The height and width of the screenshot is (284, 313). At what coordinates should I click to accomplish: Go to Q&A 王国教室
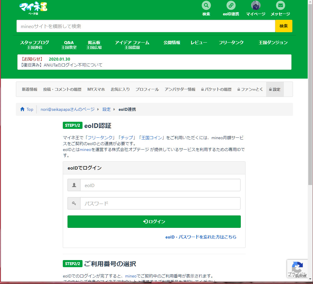point(69,45)
